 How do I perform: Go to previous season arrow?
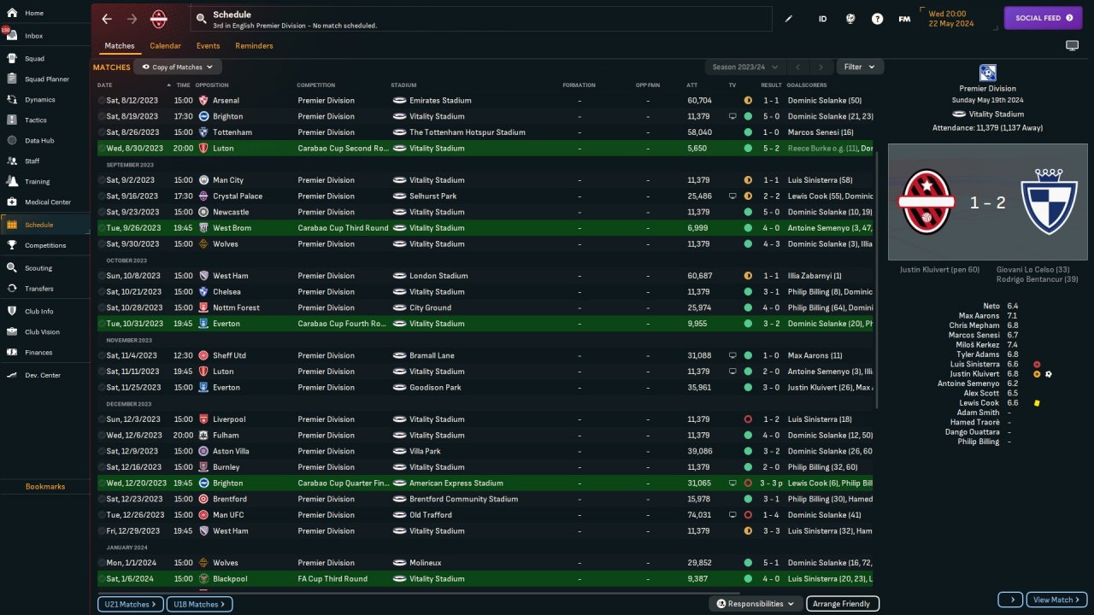[797, 67]
